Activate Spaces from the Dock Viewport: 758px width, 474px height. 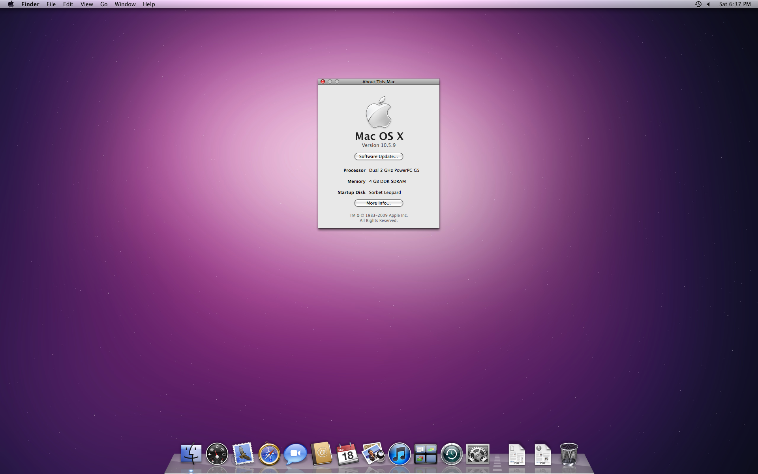426,454
